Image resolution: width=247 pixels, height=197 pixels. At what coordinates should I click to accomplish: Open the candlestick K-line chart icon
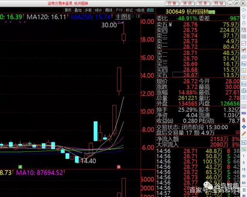[x=244, y=50]
